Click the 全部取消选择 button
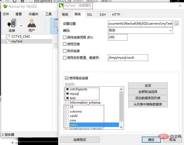Screen dimensions: 184x145 click(x=148, y=92)
